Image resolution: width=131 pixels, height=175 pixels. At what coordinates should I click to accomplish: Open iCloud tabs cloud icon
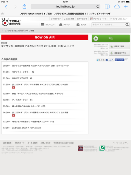coord(117,7)
